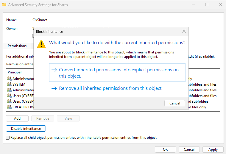The image size is (226, 154).
Task: Switch to the Permissions tab
Action: [x=17, y=46]
